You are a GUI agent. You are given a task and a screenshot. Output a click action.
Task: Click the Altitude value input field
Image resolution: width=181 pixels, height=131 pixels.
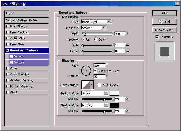tap(99, 76)
